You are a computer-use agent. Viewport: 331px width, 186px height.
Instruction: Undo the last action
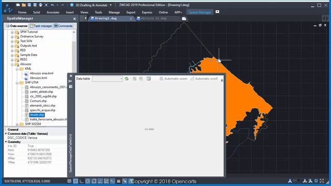pyautogui.click(x=53, y=5)
